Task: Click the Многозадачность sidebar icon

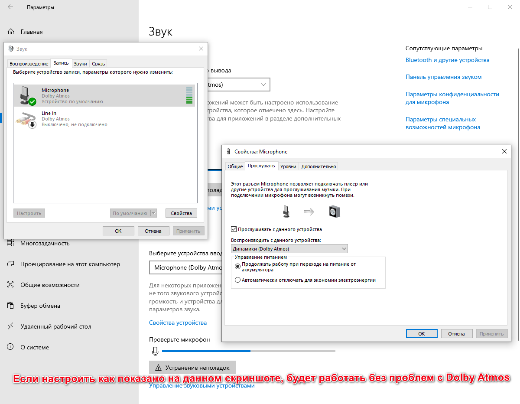Action: (11, 243)
